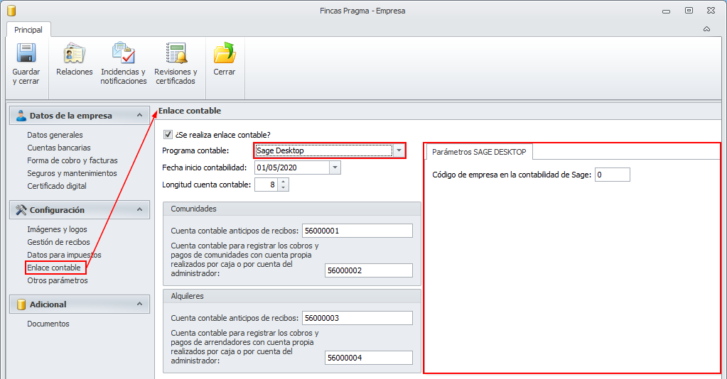Collapse the Configuración section
727x379 pixels.
pyautogui.click(x=139, y=209)
